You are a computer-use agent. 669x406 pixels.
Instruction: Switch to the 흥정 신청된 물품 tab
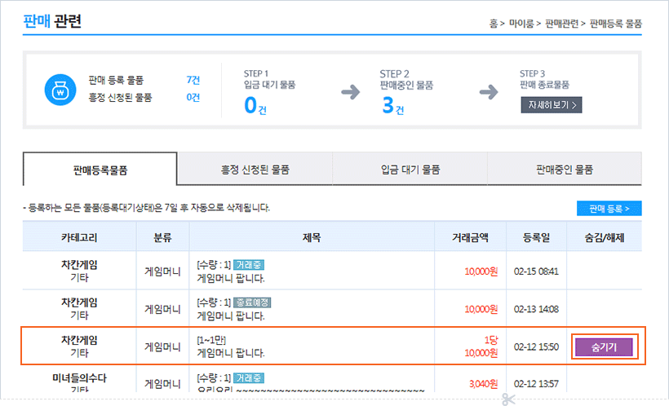click(255, 170)
